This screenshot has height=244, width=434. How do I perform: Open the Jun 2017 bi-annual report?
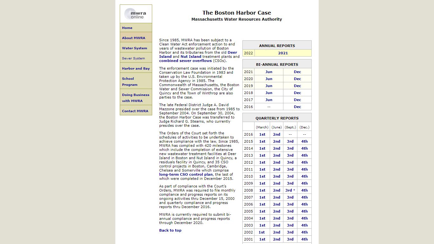269,100
